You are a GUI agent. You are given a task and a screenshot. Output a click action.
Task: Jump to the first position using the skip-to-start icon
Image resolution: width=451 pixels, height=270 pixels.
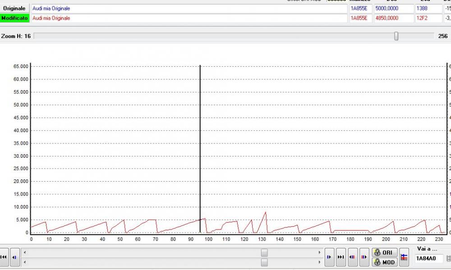[x=4, y=257]
